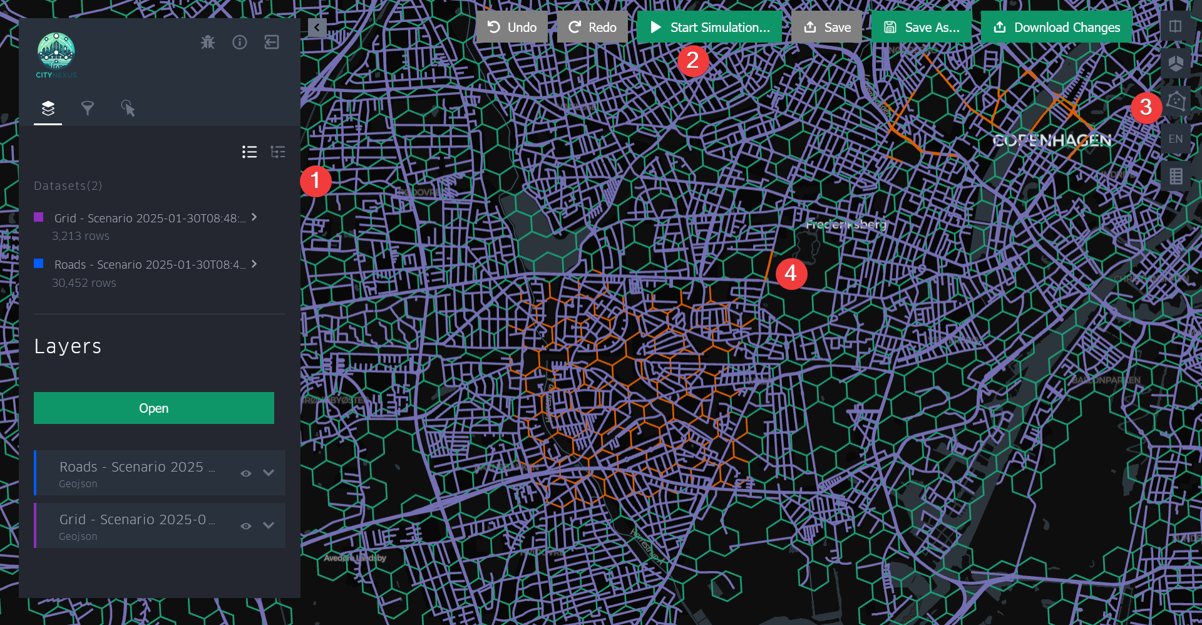Click the blue Roads dataset color swatch
The width and height of the screenshot is (1202, 625).
coord(39,264)
